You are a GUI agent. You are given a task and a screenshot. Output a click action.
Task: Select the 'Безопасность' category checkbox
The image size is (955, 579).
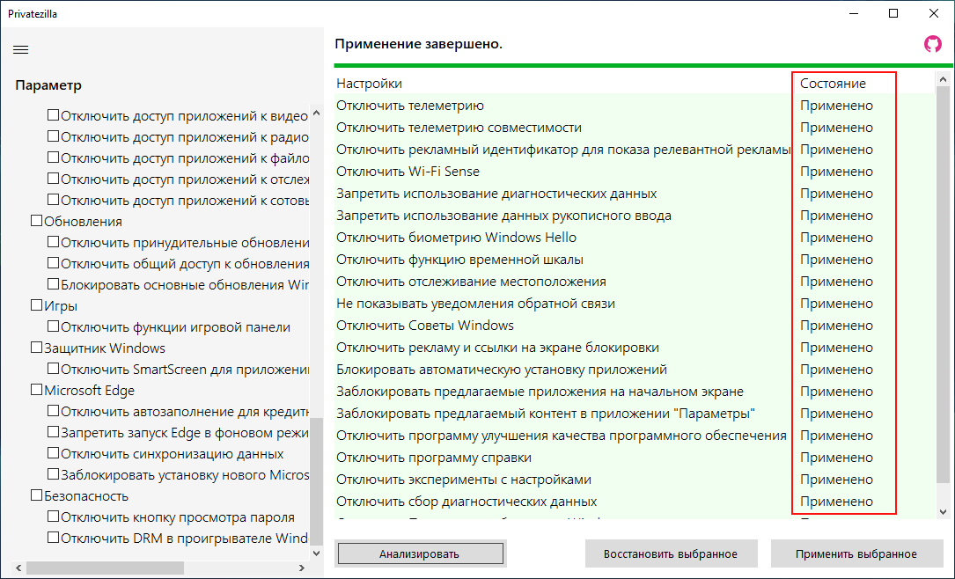(x=37, y=495)
